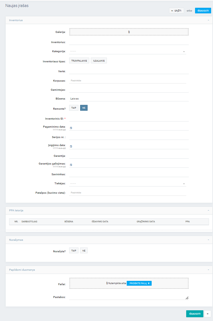213x321 pixels.
Task: Click the pause icon button beside bottom Išsaugoti
Action: click(x=208, y=314)
